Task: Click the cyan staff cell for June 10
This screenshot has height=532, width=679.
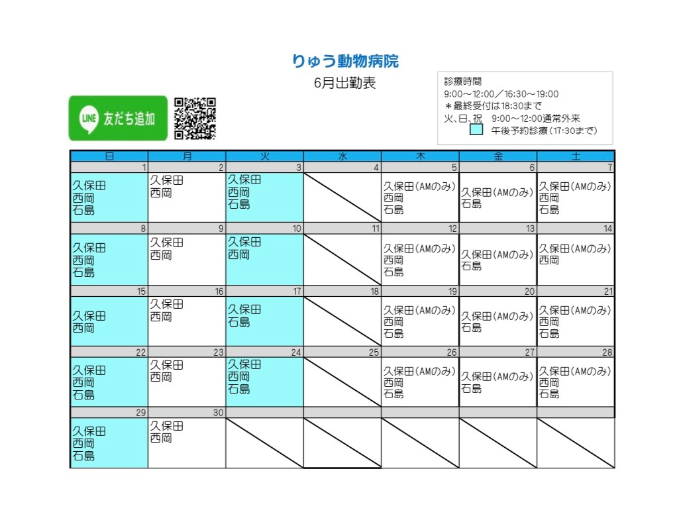Action: pos(264,260)
